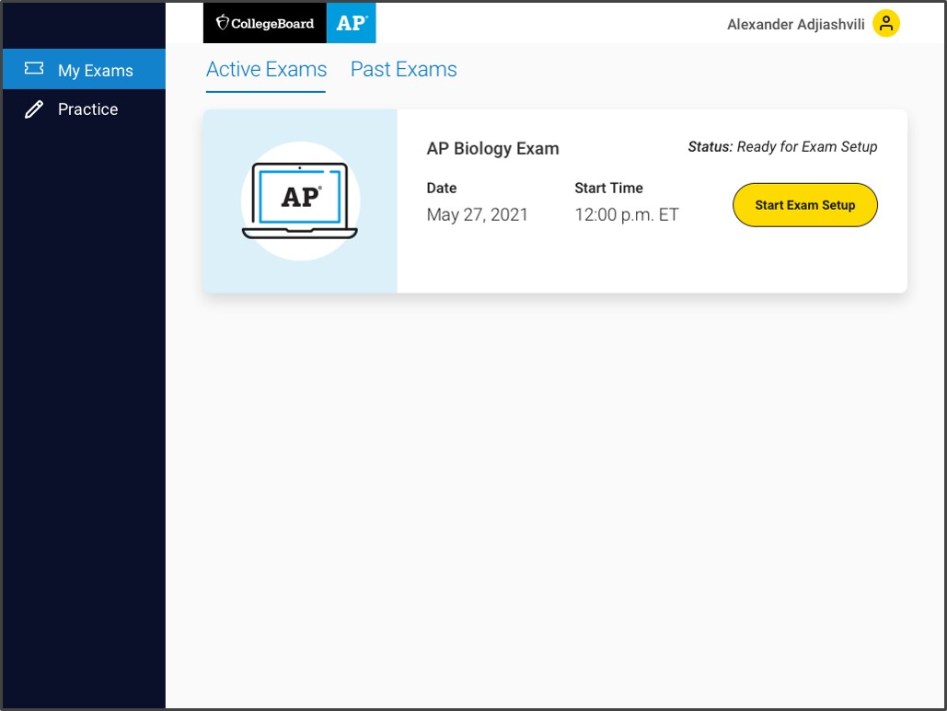
Task: Switch to the Past Exams tab
Action: 403,69
